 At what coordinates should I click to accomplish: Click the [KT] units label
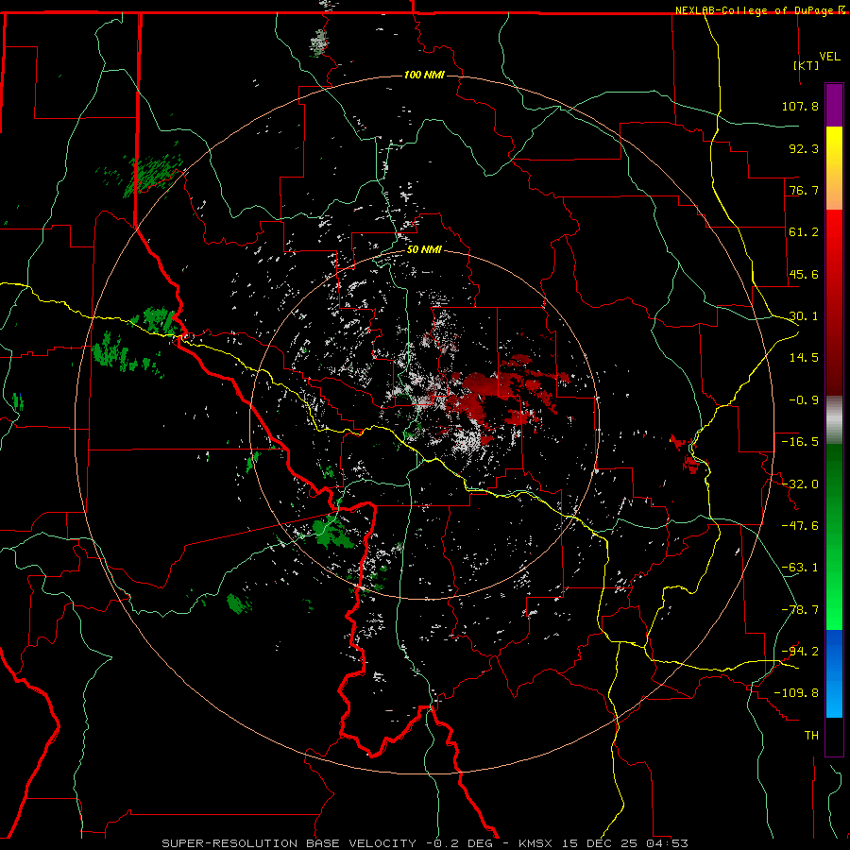pos(807,65)
